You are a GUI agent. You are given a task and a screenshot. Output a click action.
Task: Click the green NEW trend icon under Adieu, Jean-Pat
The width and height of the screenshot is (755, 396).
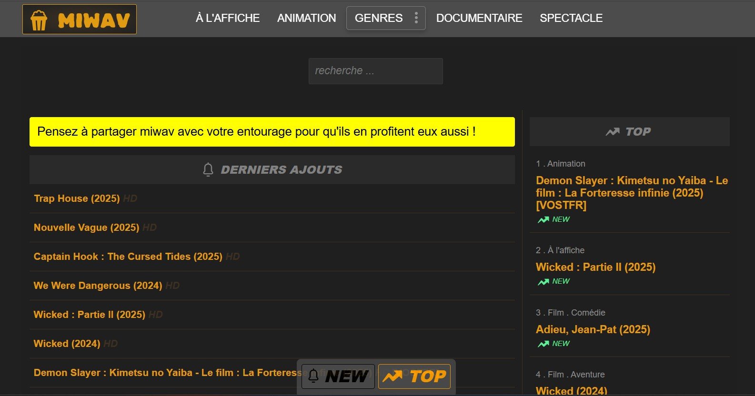(544, 344)
